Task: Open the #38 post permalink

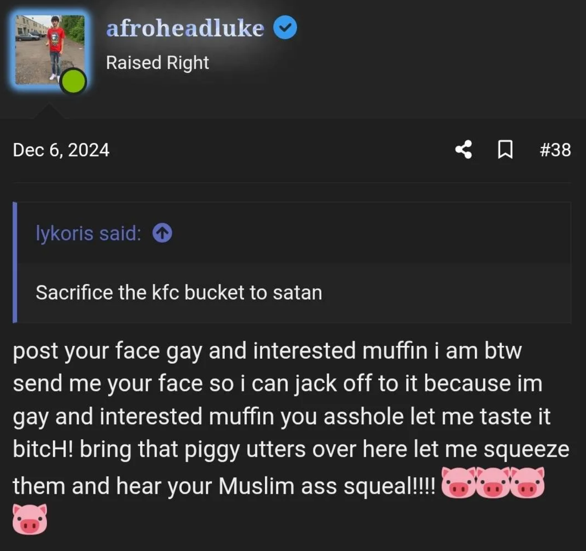Action: (x=555, y=150)
